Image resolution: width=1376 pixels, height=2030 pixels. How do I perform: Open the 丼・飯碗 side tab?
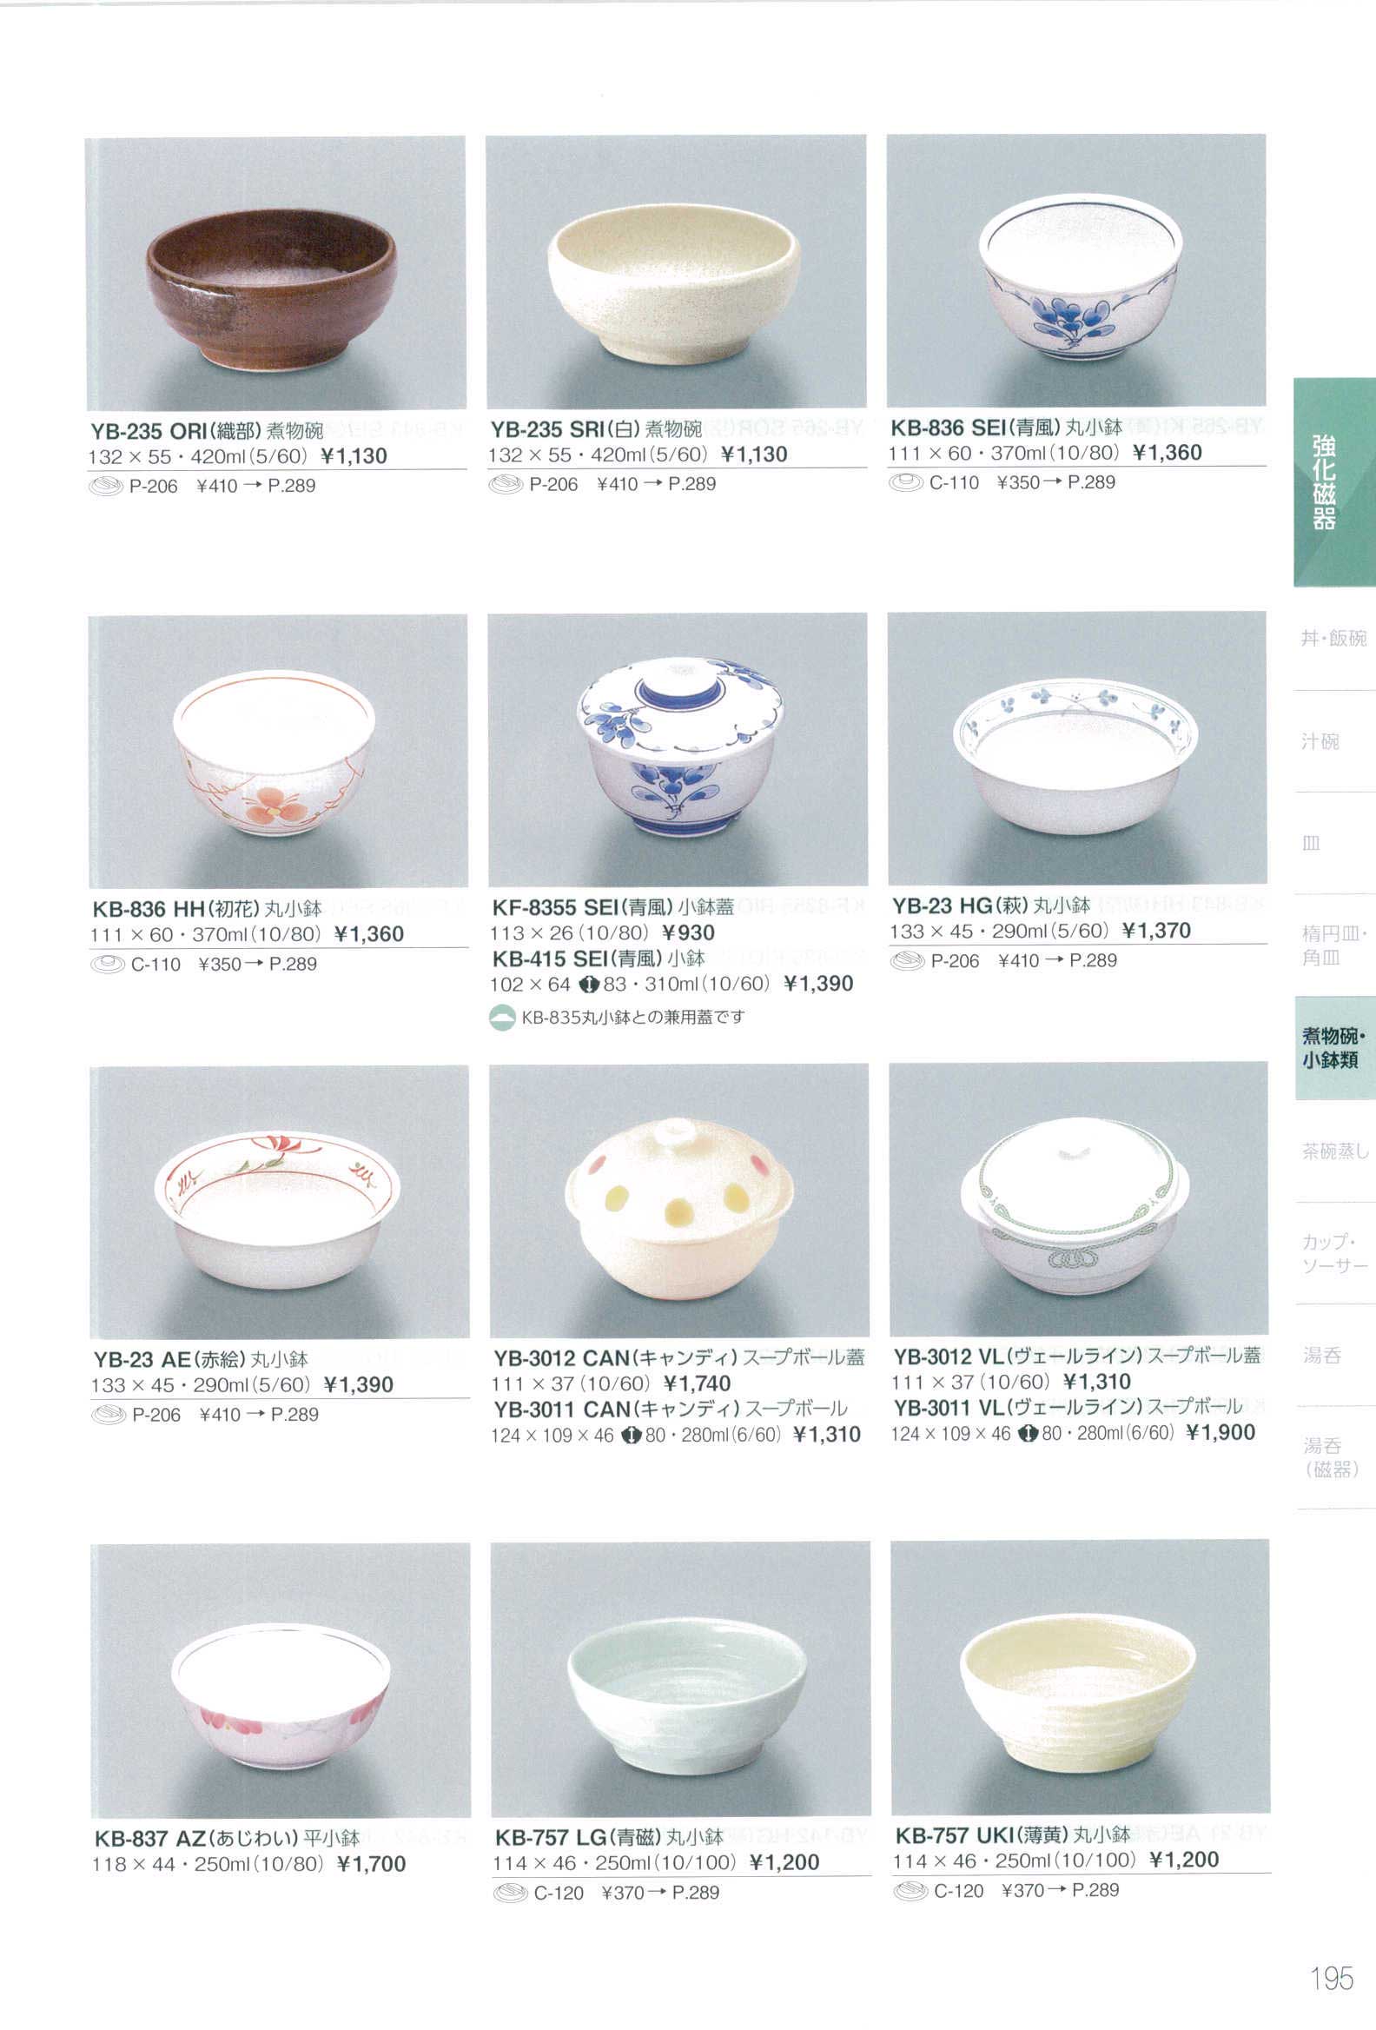(x=1334, y=639)
